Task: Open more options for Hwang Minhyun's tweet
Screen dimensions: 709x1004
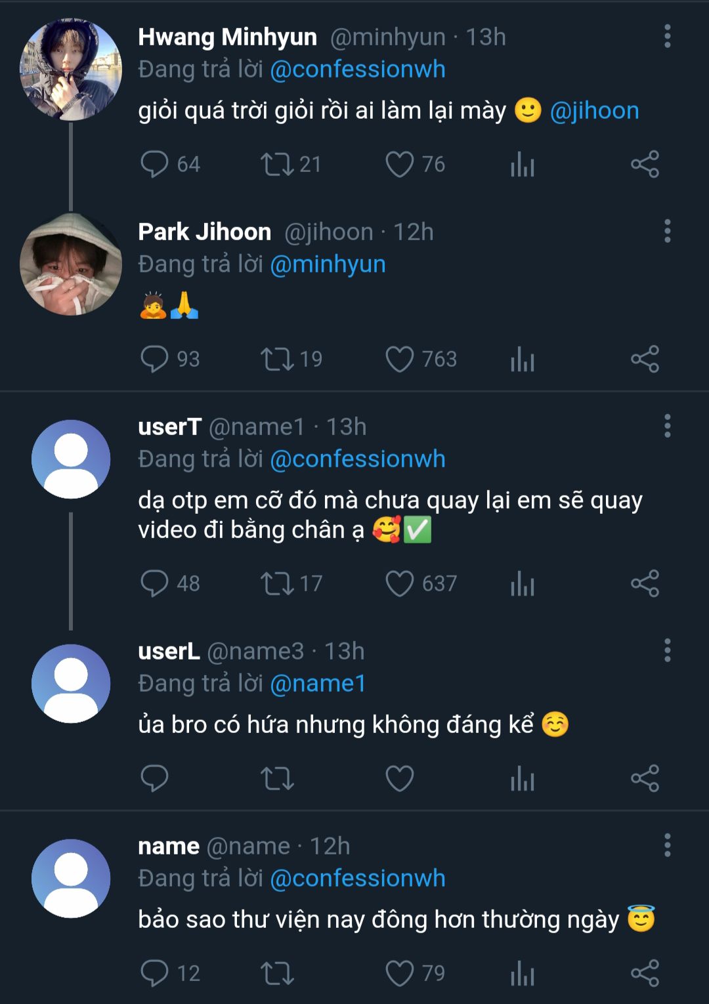Action: (667, 37)
